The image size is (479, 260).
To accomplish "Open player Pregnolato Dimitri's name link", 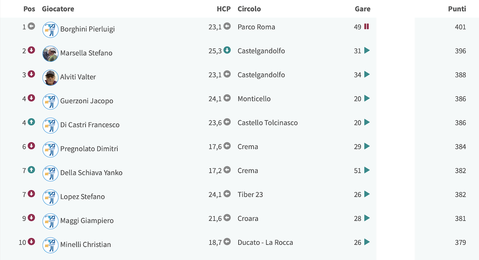I will 89,149.
